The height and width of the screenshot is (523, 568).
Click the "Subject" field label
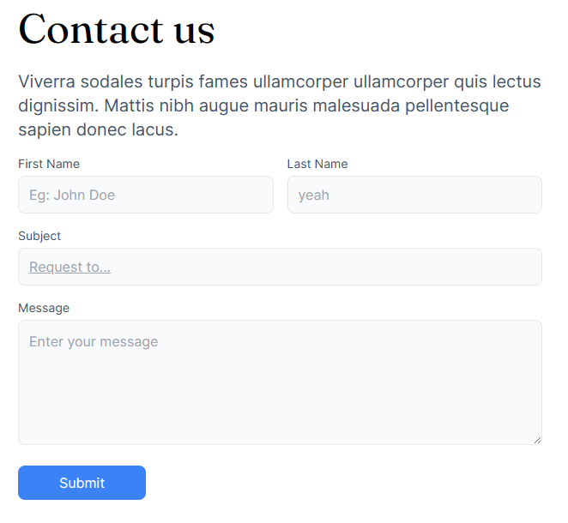[x=39, y=236]
